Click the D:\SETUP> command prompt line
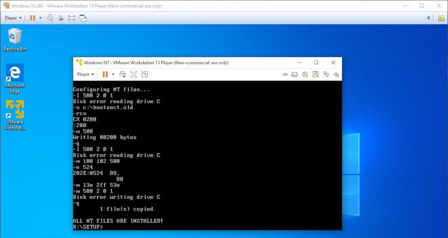 pyautogui.click(x=88, y=227)
